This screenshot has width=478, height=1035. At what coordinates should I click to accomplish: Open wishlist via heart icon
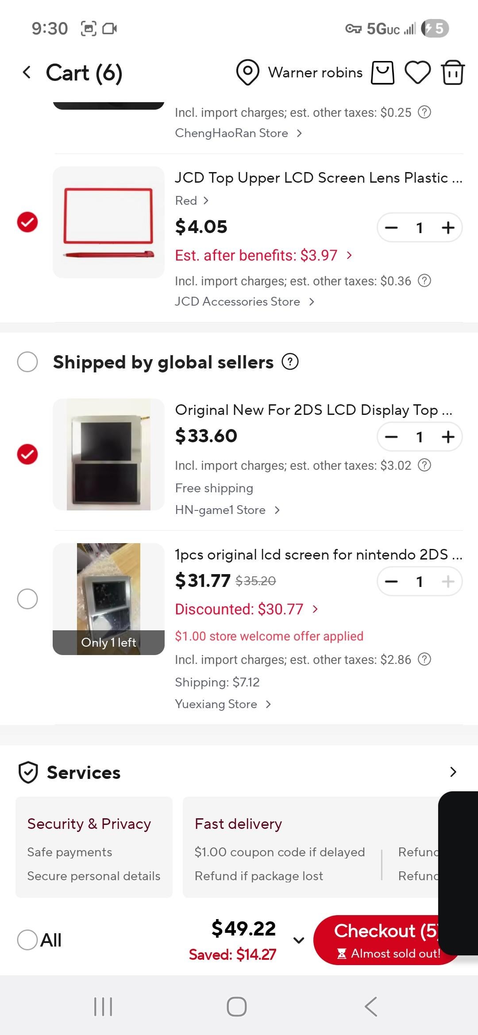pos(417,73)
